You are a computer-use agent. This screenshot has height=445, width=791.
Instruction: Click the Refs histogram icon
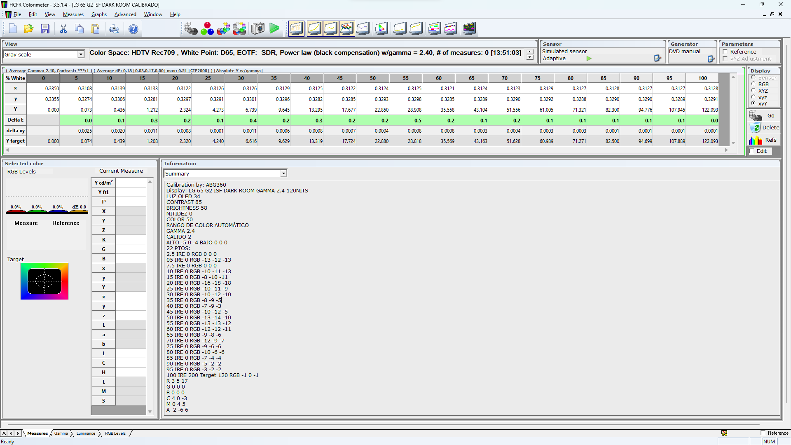tap(756, 140)
